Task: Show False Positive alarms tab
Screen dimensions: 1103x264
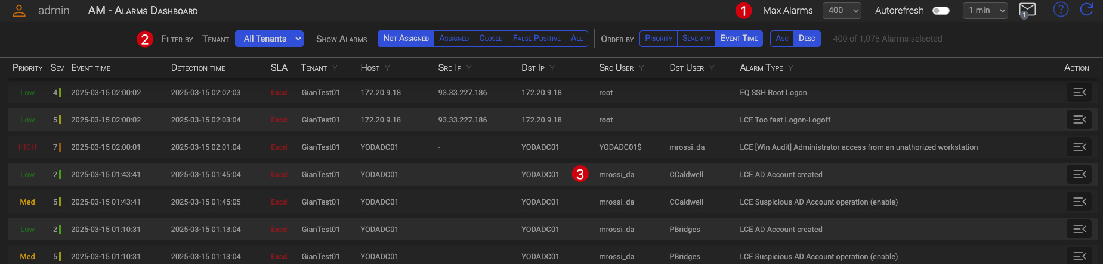Action: pyautogui.click(x=536, y=39)
